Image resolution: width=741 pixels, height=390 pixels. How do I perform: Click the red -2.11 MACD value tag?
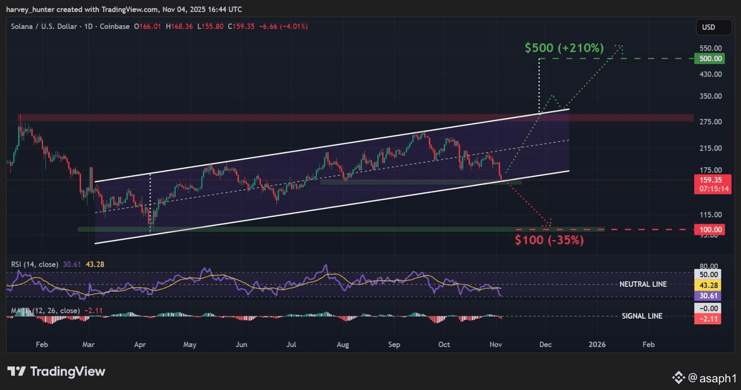pyautogui.click(x=708, y=318)
